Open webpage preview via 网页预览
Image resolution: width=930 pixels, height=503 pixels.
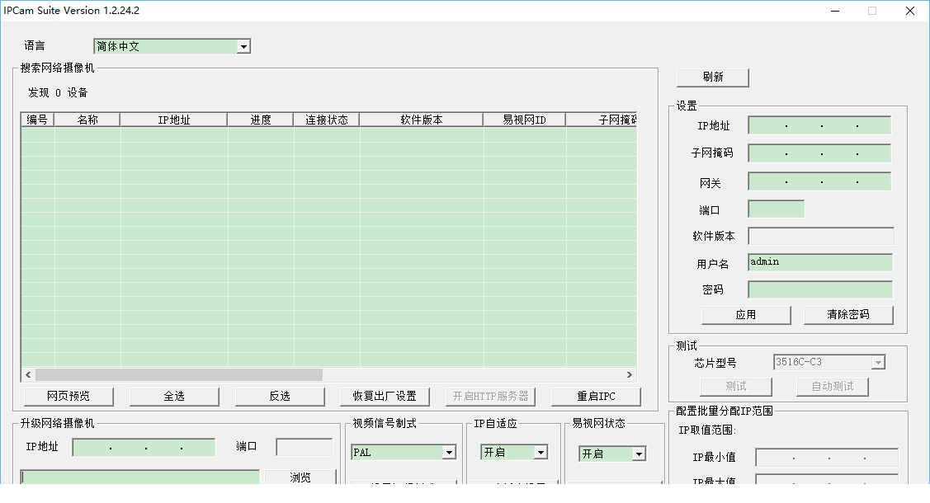click(69, 397)
